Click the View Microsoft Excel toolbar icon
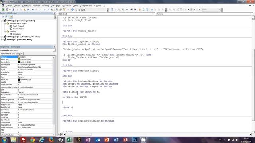The image size is (255, 143). click(x=3, y=10)
